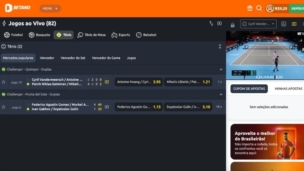Click the Tênis (2) section header
This screenshot has width=304, height=171.
tap(12, 47)
